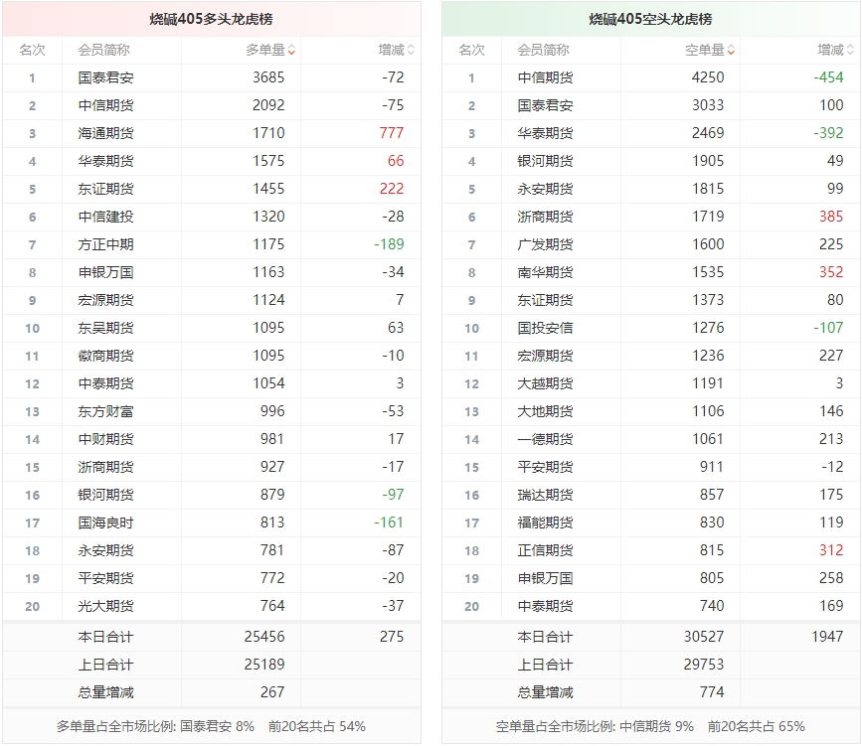Viewport: 862px width, 746px height.
Task: Select 国泰君安 in the long ranking table
Action: tap(105, 78)
